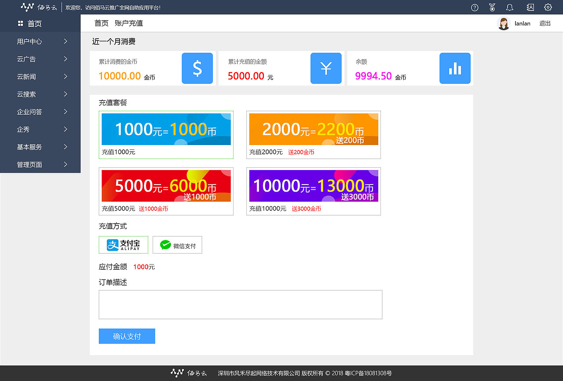This screenshot has width=563, height=381.
Task: Select Alipay as payment method
Action: pos(123,245)
